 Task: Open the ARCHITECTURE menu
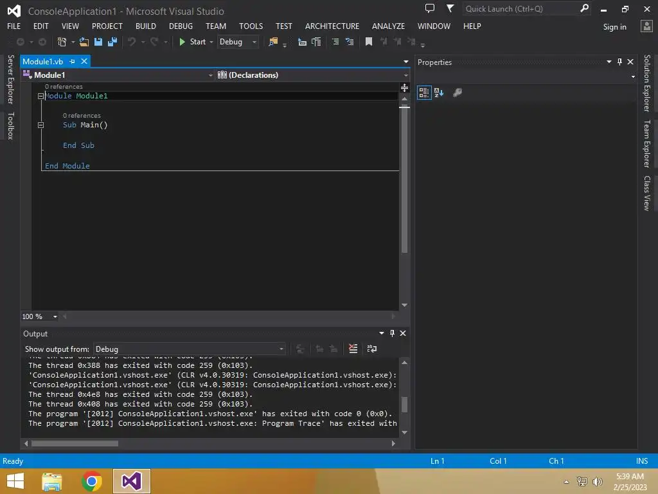(x=332, y=26)
